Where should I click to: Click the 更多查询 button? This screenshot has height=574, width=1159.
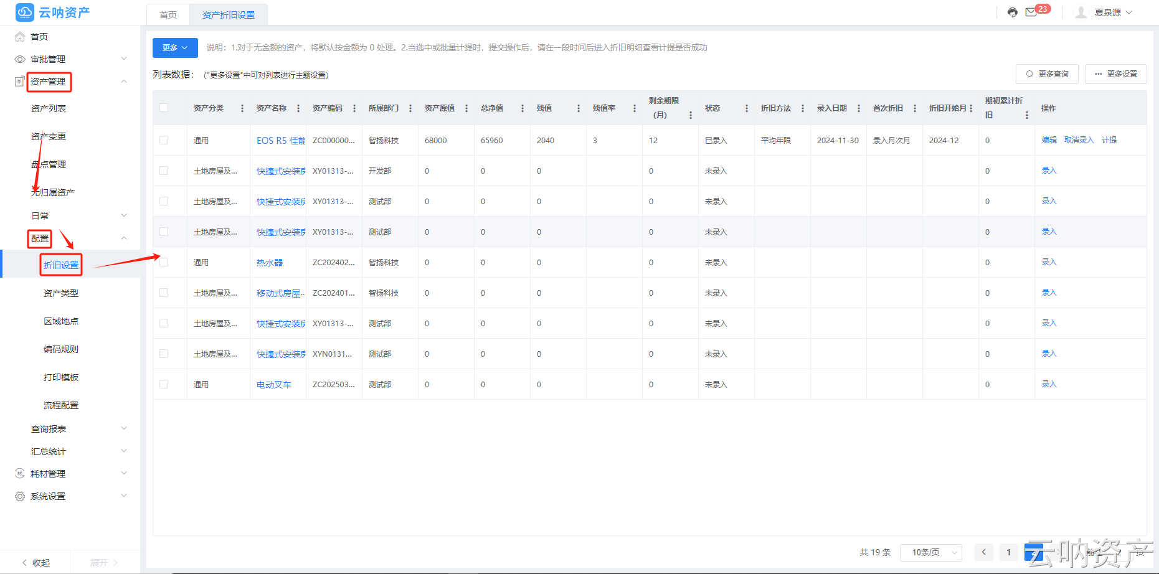1048,74
